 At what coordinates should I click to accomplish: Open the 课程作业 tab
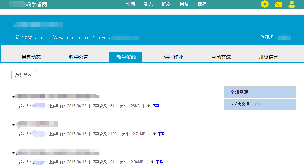coord(174,57)
